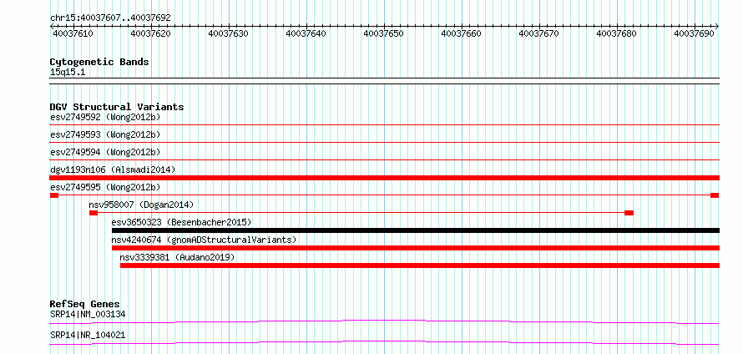Click ruler tick label 40037660
Screen dimensions: 743x354
(x=461, y=33)
